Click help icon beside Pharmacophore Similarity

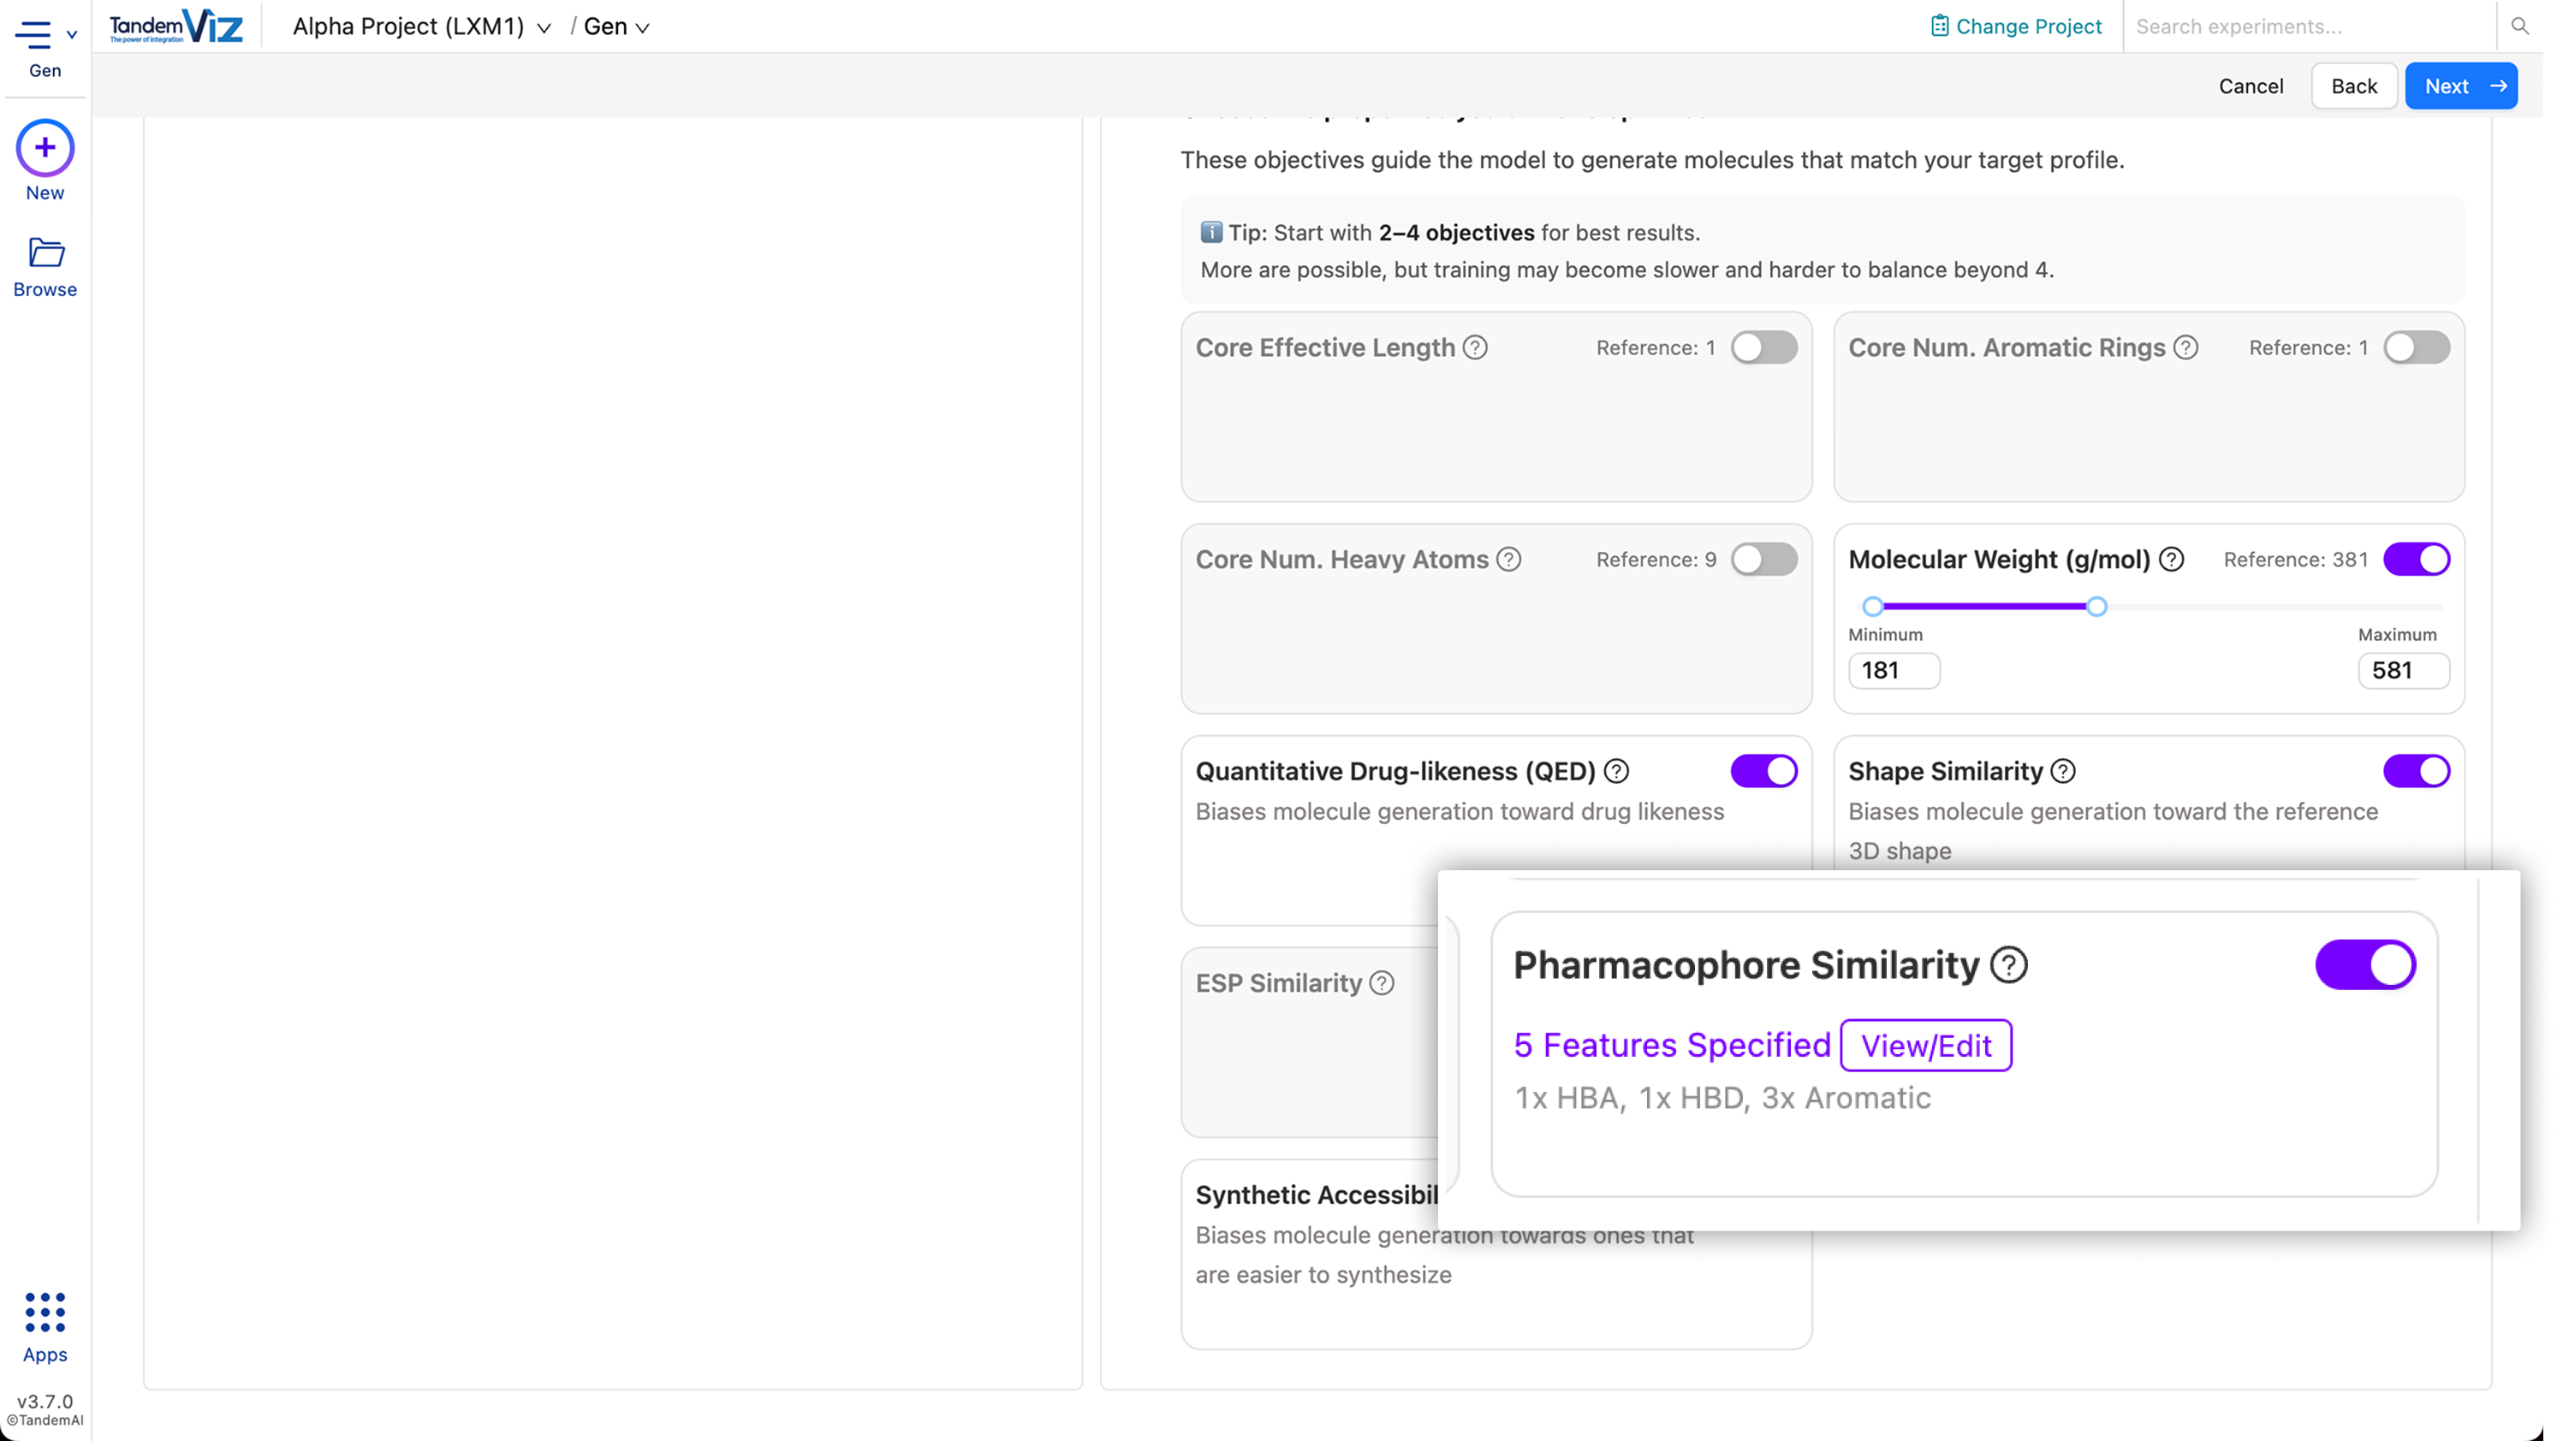[2009, 965]
